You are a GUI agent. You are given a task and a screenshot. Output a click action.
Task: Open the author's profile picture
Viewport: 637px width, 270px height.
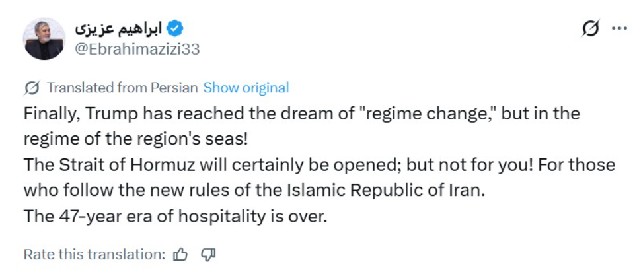(44, 39)
